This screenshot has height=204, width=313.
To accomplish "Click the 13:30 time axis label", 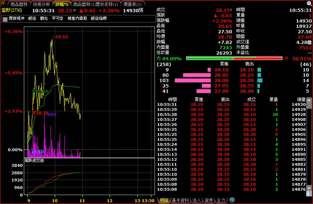I will [x=147, y=201].
